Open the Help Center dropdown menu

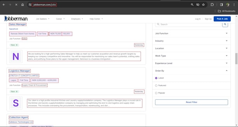pos(96,19)
